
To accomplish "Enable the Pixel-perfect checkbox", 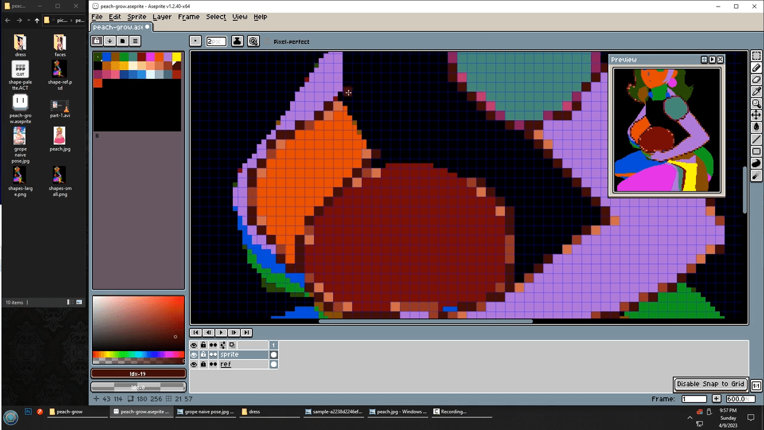I will 268,42.
